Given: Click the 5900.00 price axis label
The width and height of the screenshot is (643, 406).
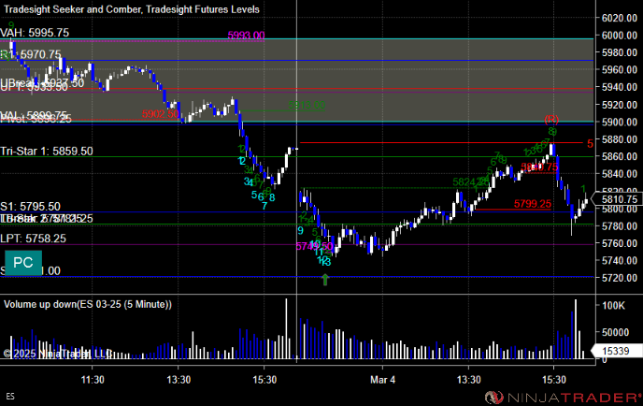Looking at the screenshot, I should tap(620, 122).
